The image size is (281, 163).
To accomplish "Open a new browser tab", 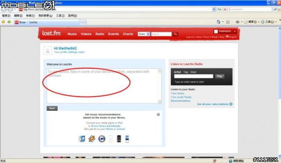I will coord(83,22).
